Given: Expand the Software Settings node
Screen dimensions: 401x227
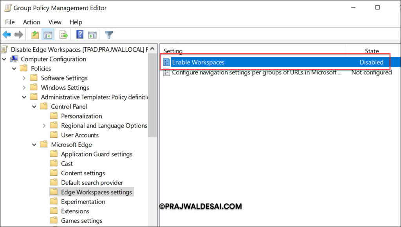Looking at the screenshot, I should coord(24,78).
